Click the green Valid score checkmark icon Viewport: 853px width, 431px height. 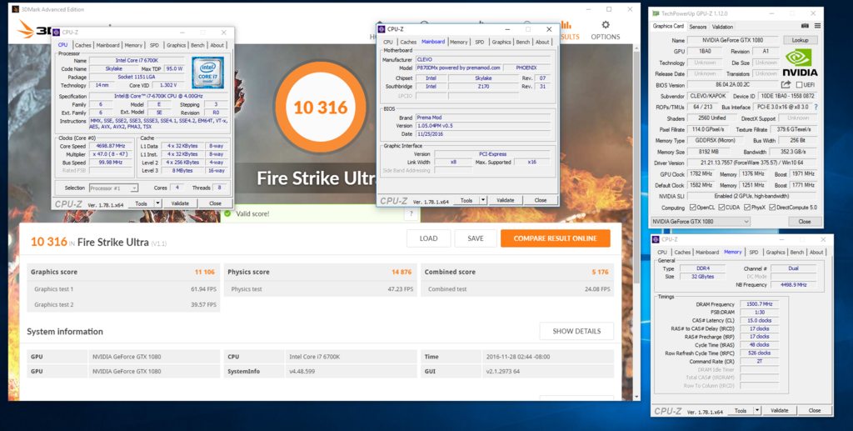pos(227,214)
